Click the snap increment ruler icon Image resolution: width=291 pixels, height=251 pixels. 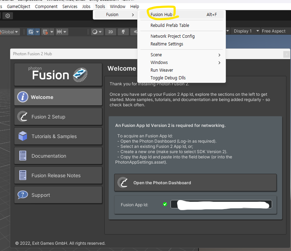coord(60,32)
